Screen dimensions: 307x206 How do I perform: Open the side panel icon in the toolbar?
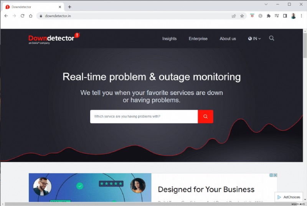285,16
